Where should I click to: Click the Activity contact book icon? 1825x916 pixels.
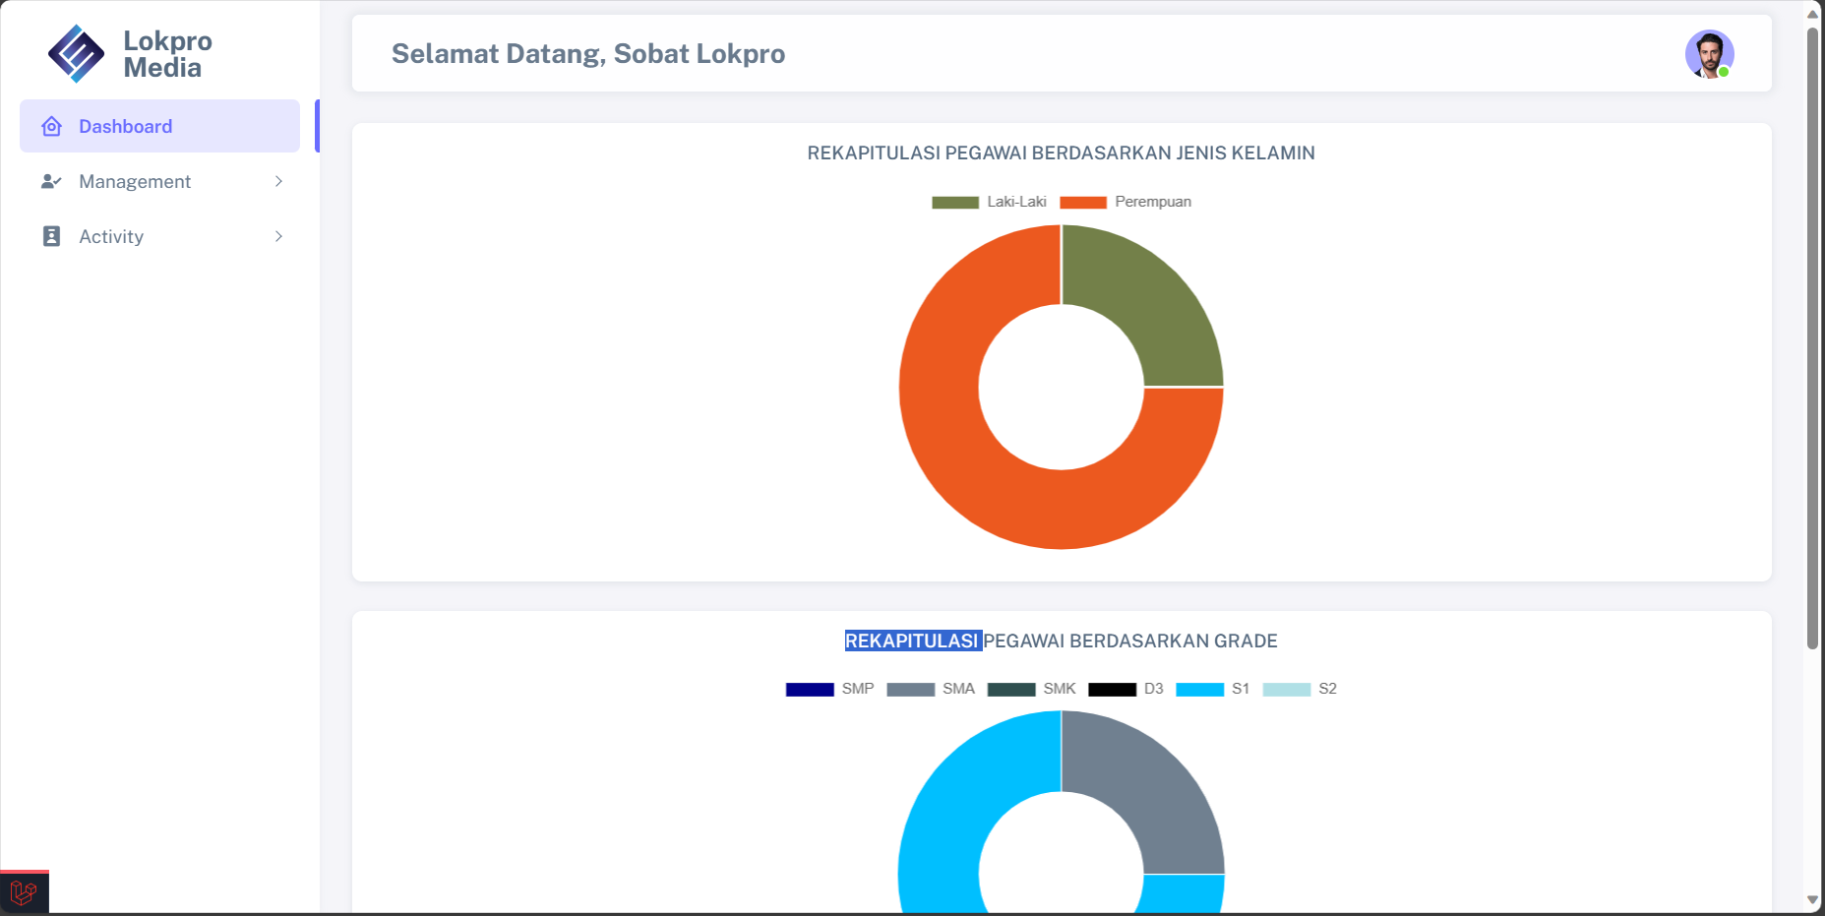[x=52, y=236]
